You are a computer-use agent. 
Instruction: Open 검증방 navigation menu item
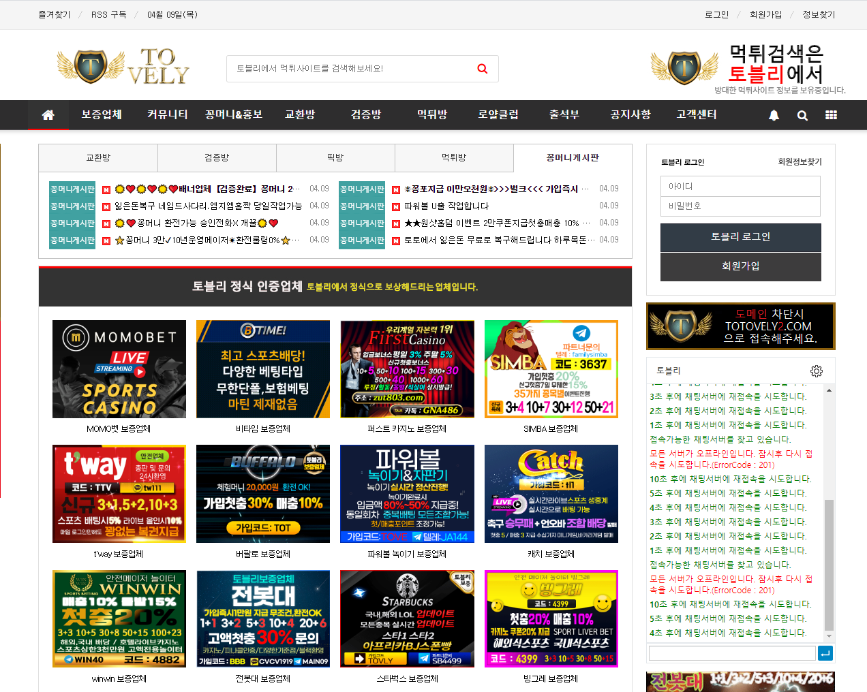tap(366, 114)
